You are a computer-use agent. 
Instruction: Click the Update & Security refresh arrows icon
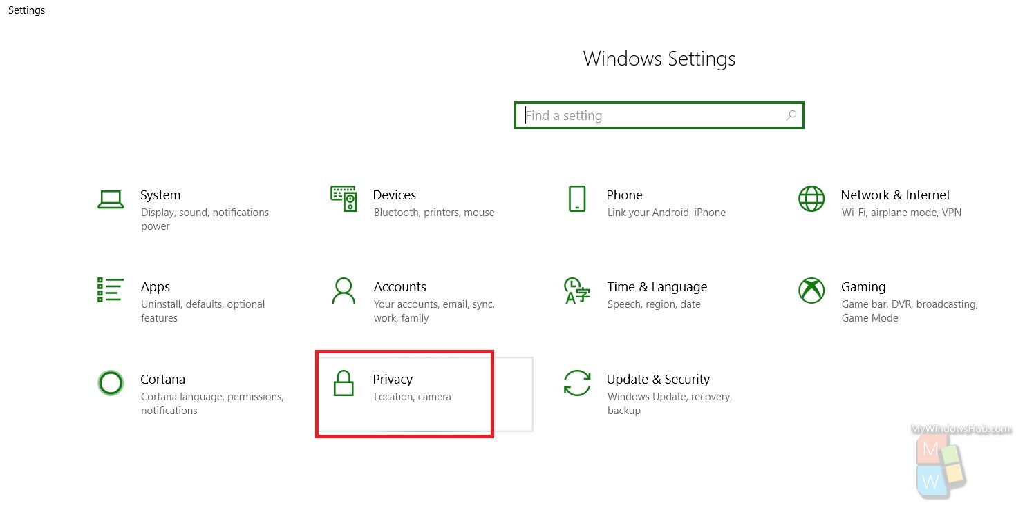pos(577,383)
